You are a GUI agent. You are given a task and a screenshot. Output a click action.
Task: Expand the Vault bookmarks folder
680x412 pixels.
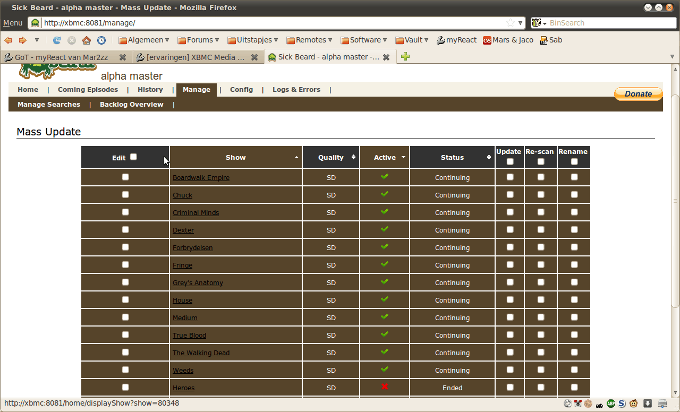(x=412, y=40)
